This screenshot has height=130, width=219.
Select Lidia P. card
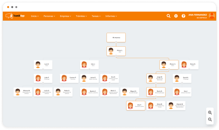pos(43,78)
